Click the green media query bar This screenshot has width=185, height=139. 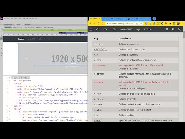pyautogui.click(x=45, y=30)
